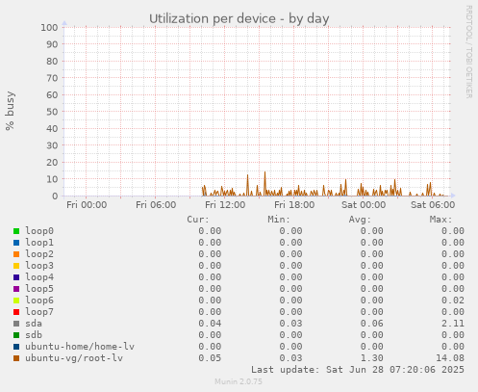The image size is (478, 392).
Task: Click the sda gray color swatch
Action: 16,324
